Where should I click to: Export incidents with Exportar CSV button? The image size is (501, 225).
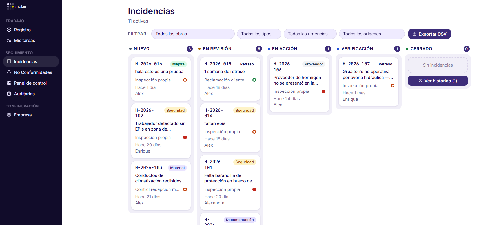(x=429, y=34)
